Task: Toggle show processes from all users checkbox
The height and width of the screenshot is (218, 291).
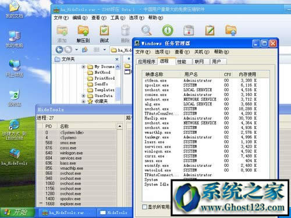Action: pos(144,207)
